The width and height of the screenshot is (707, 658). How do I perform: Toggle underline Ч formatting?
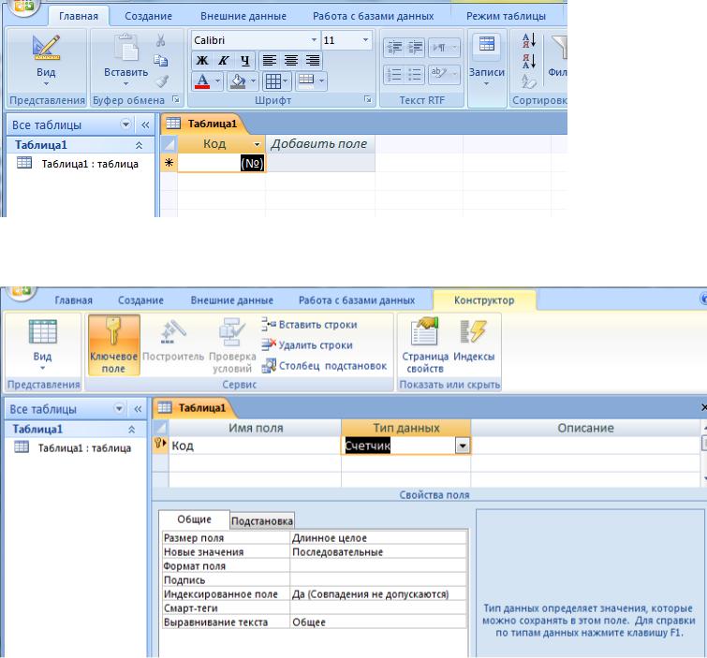pyautogui.click(x=244, y=61)
